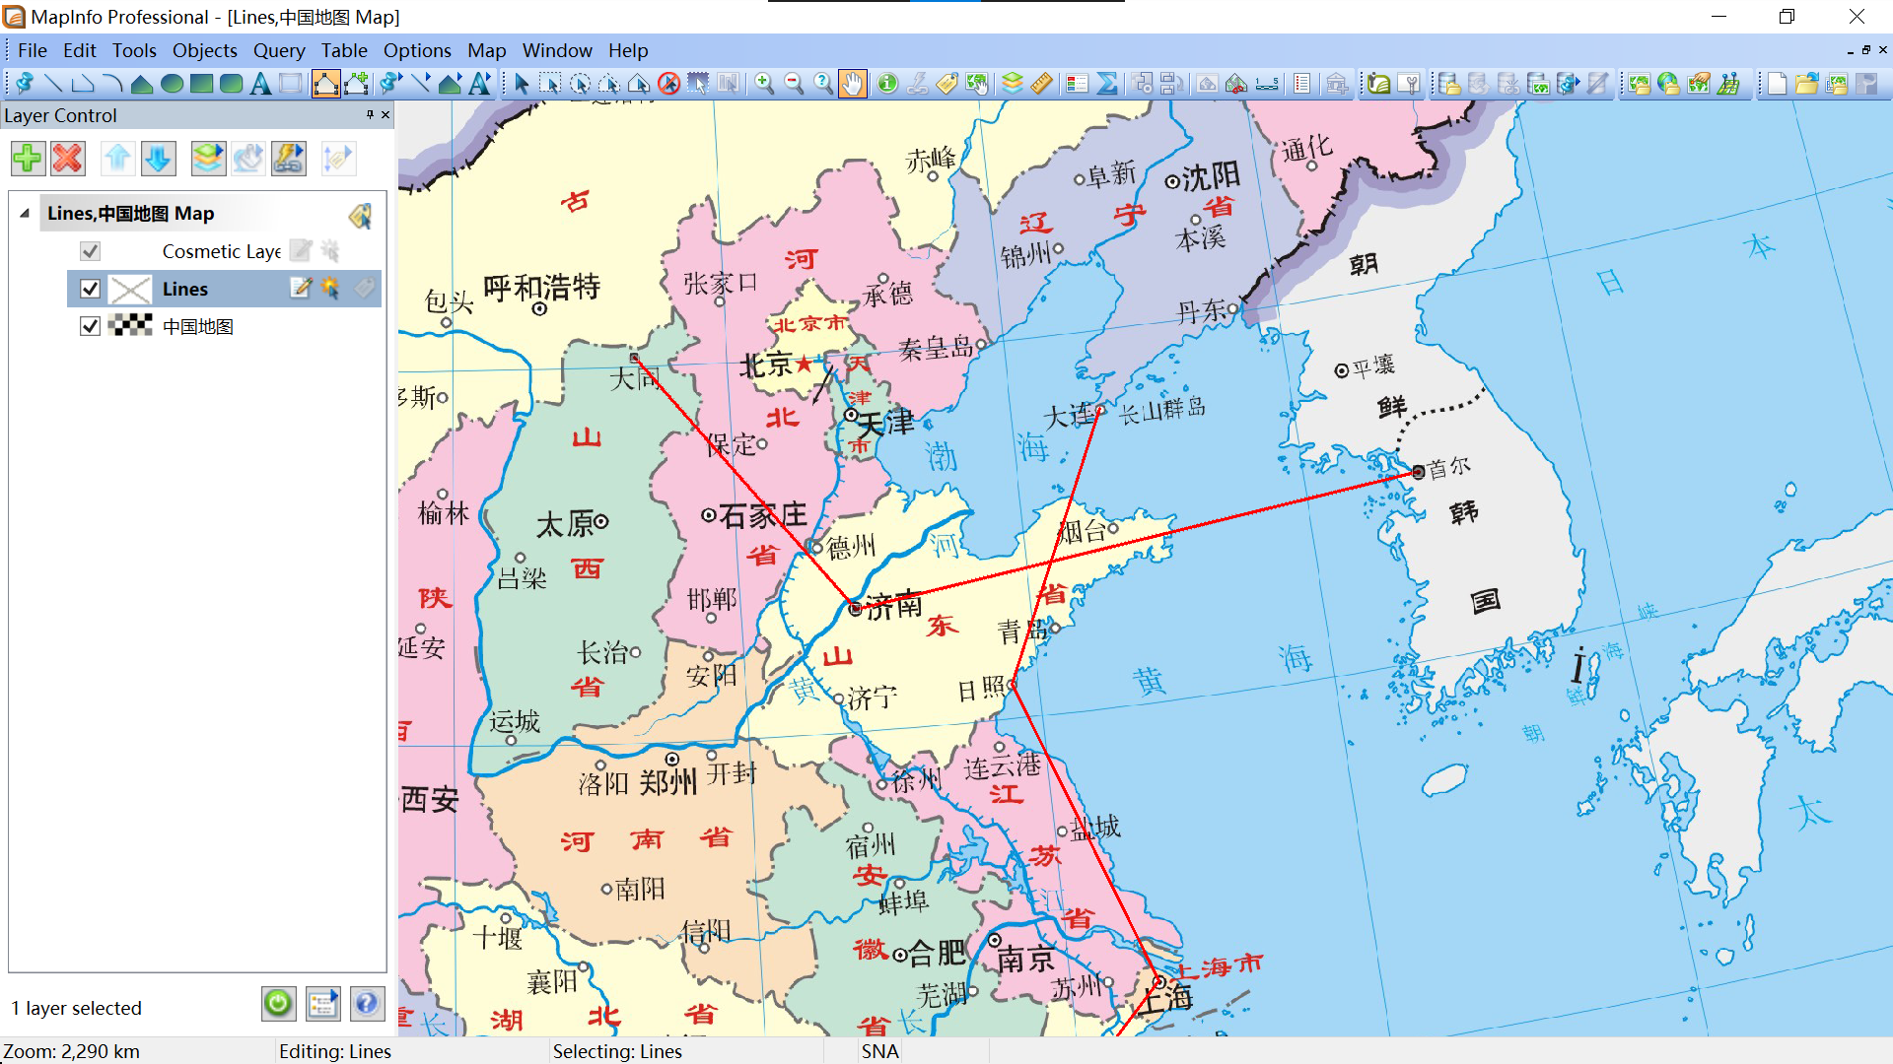Click the red Remove Layer icon
Viewport: 1893px width, 1064px height.
click(x=68, y=158)
